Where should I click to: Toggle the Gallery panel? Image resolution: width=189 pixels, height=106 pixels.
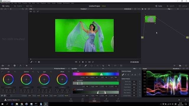6,6
